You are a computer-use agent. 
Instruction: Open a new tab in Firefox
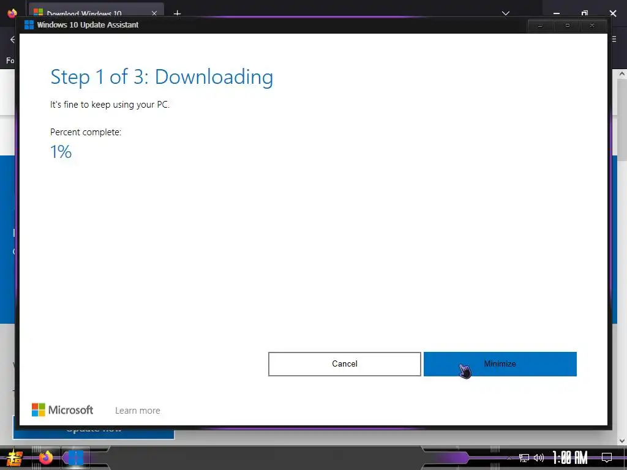point(177,13)
